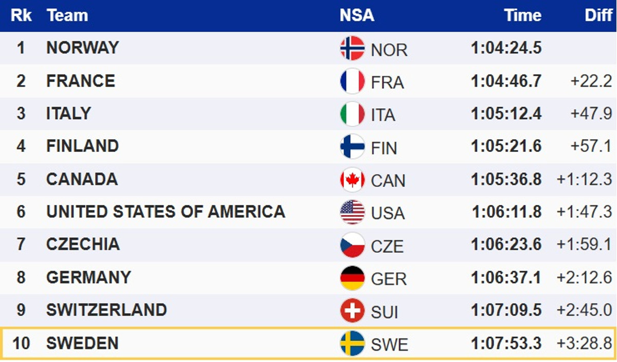Click the highlighted SWEDEN team name
The image size is (617, 362).
click(82, 343)
